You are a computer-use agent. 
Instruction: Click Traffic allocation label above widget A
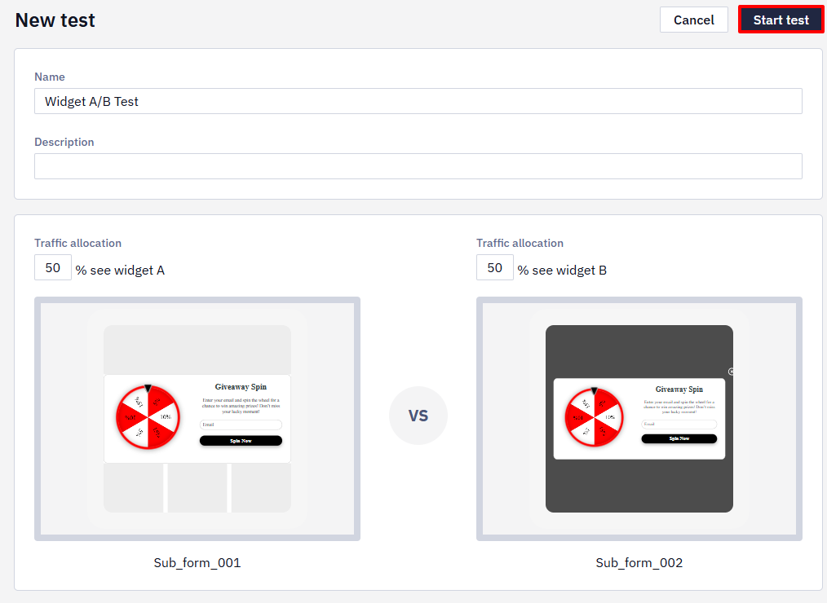click(78, 243)
